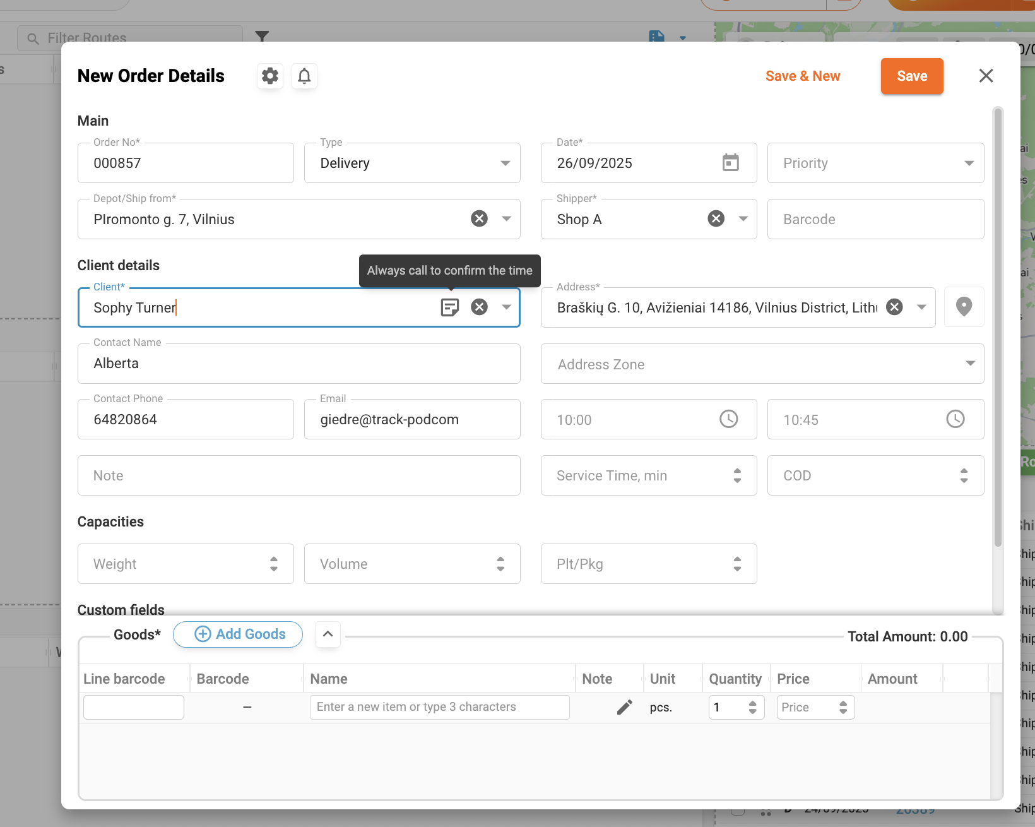The image size is (1035, 827).
Task: Edit the goods line note pencil
Action: 624,707
